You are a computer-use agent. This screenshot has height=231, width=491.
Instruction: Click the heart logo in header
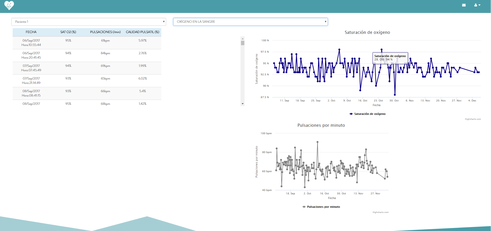9,5
